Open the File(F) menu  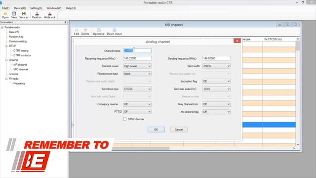[5, 8]
